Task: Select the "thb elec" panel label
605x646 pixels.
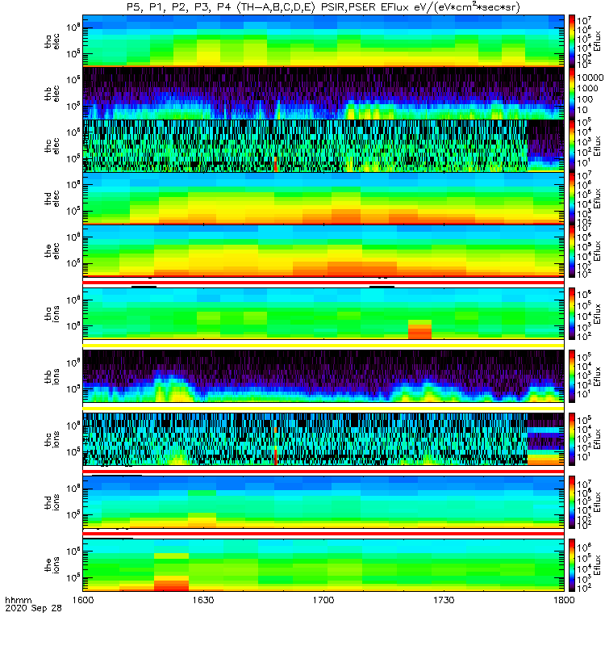Action: tap(52, 94)
